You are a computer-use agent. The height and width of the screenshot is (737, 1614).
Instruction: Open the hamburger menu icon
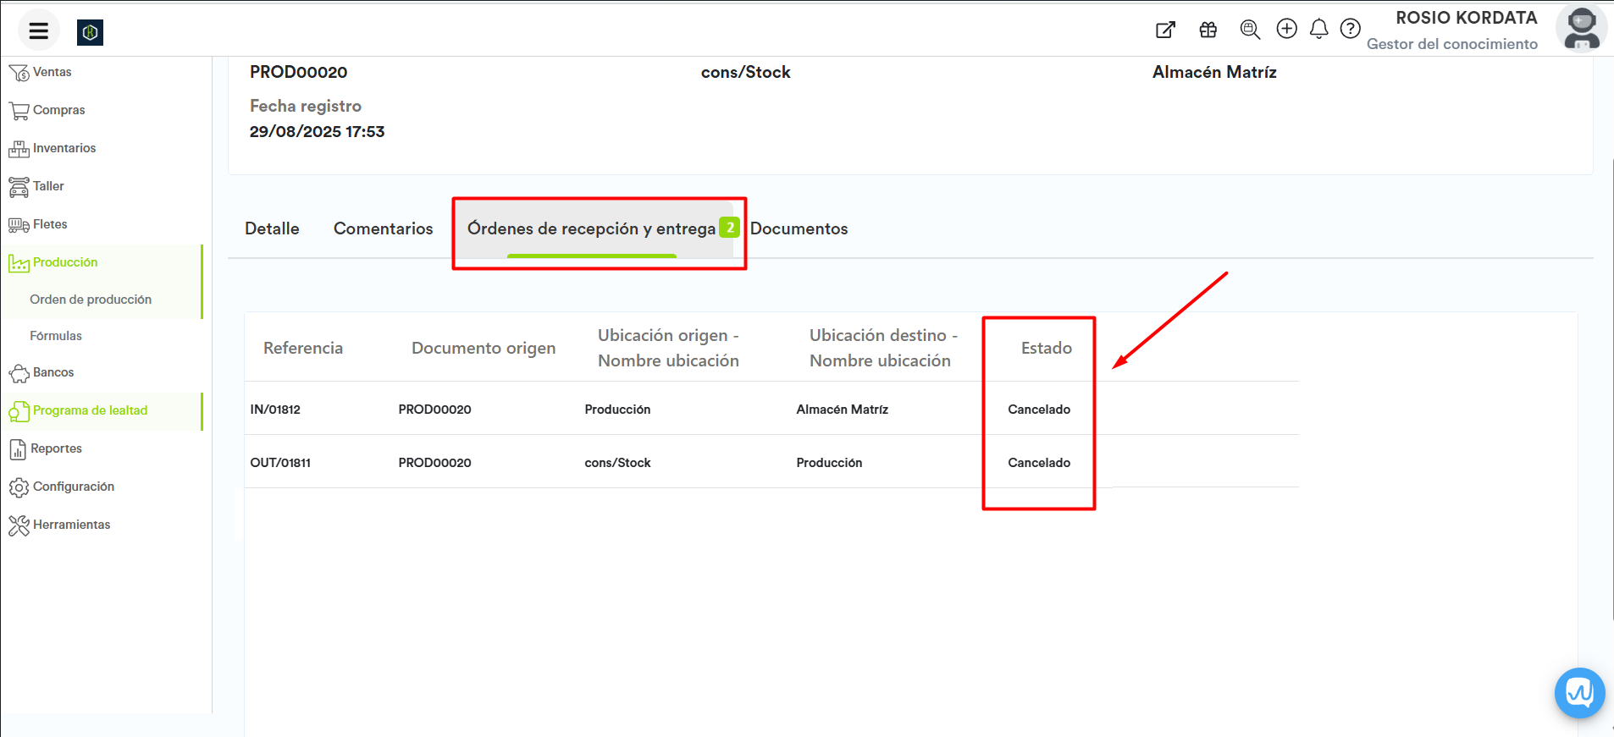tap(38, 31)
